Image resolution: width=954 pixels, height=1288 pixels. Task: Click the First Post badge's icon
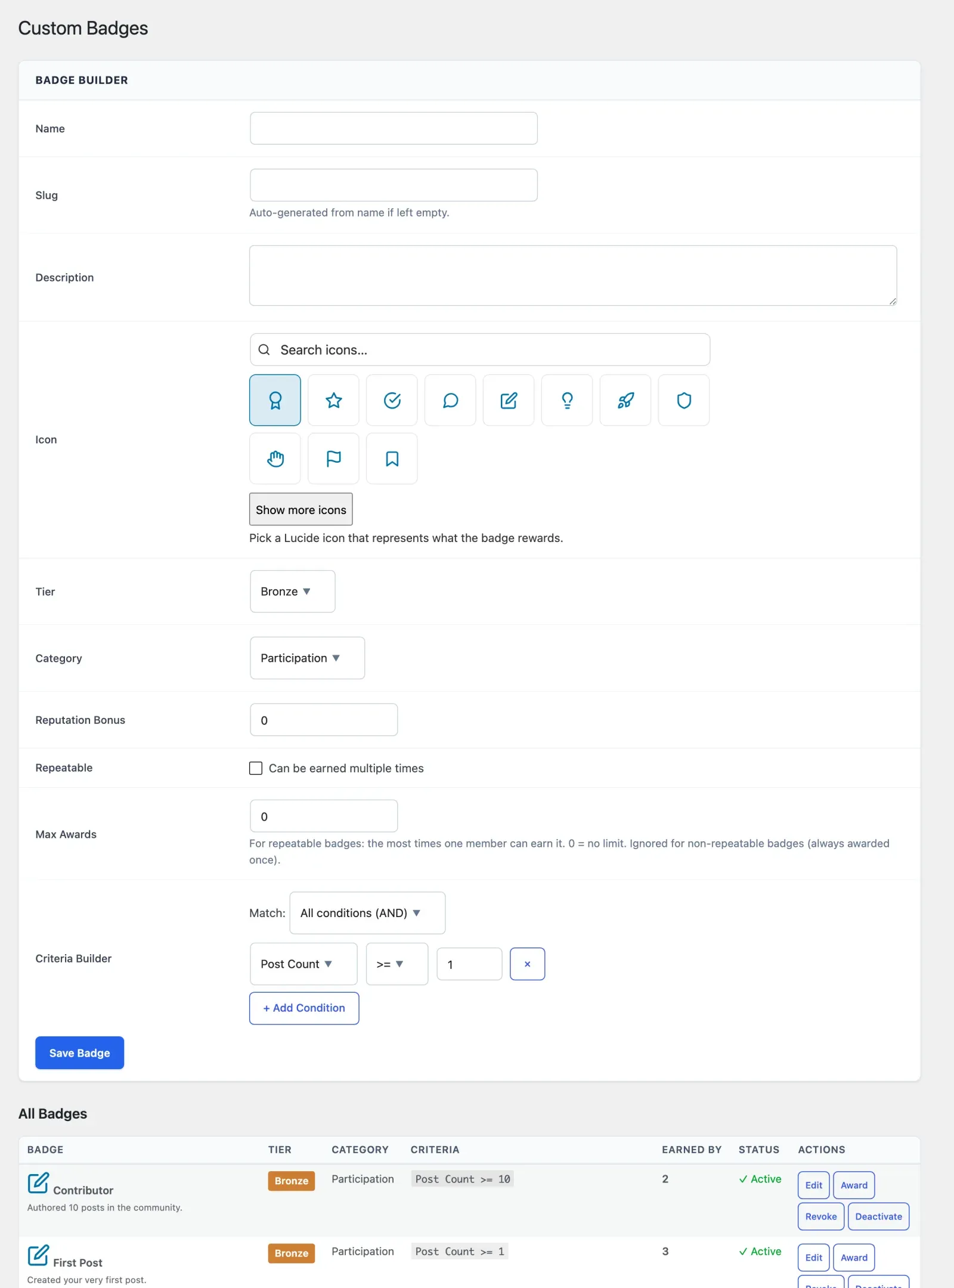(x=38, y=1255)
